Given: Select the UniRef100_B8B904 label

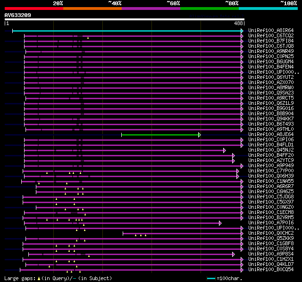Looking at the screenshot, I should (x=271, y=114).
